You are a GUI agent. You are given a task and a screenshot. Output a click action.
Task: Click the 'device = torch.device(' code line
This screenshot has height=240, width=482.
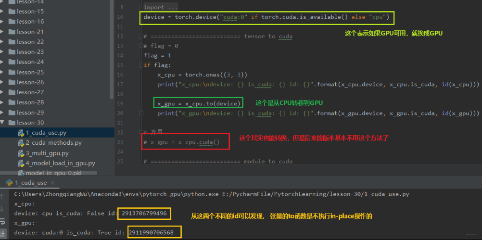point(266,17)
